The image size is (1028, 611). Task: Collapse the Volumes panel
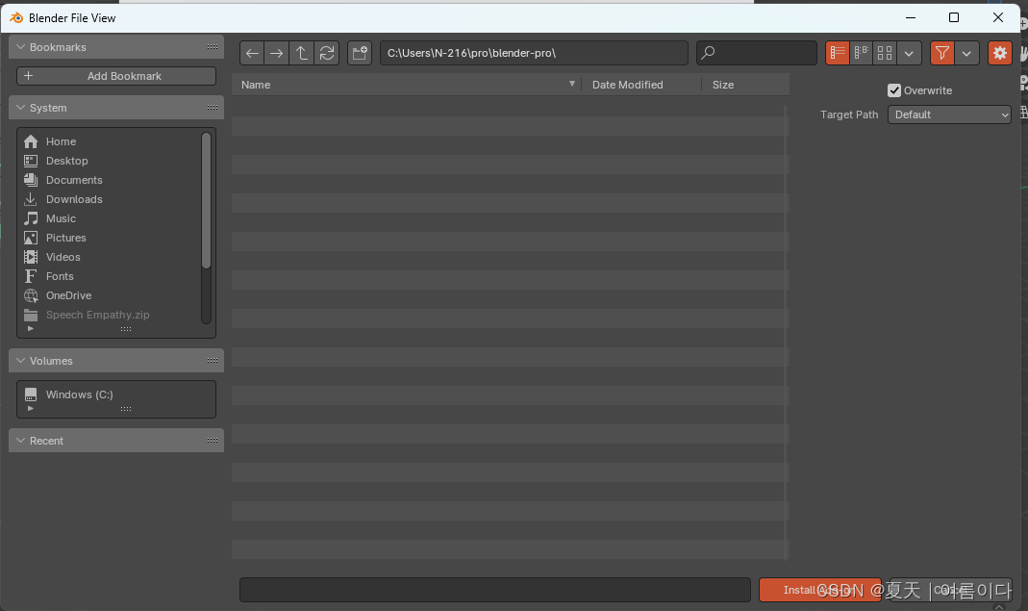point(20,361)
